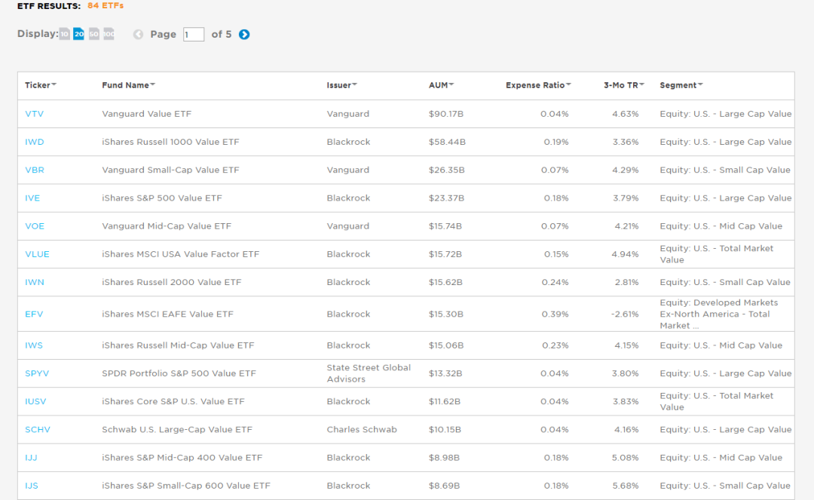This screenshot has width=814, height=500.
Task: Open the IWD ticker page
Action: (x=35, y=142)
